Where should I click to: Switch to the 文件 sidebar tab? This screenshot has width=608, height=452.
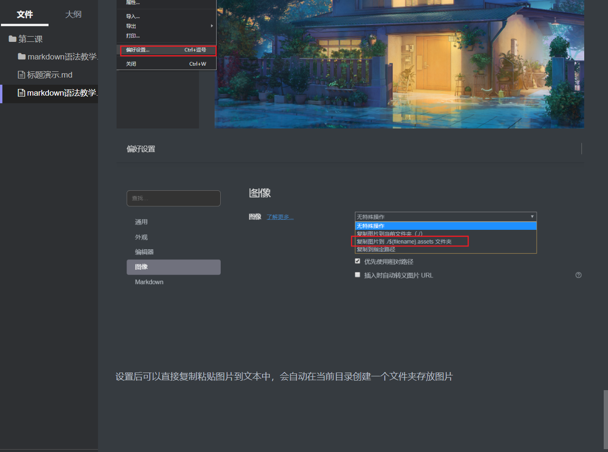point(25,14)
